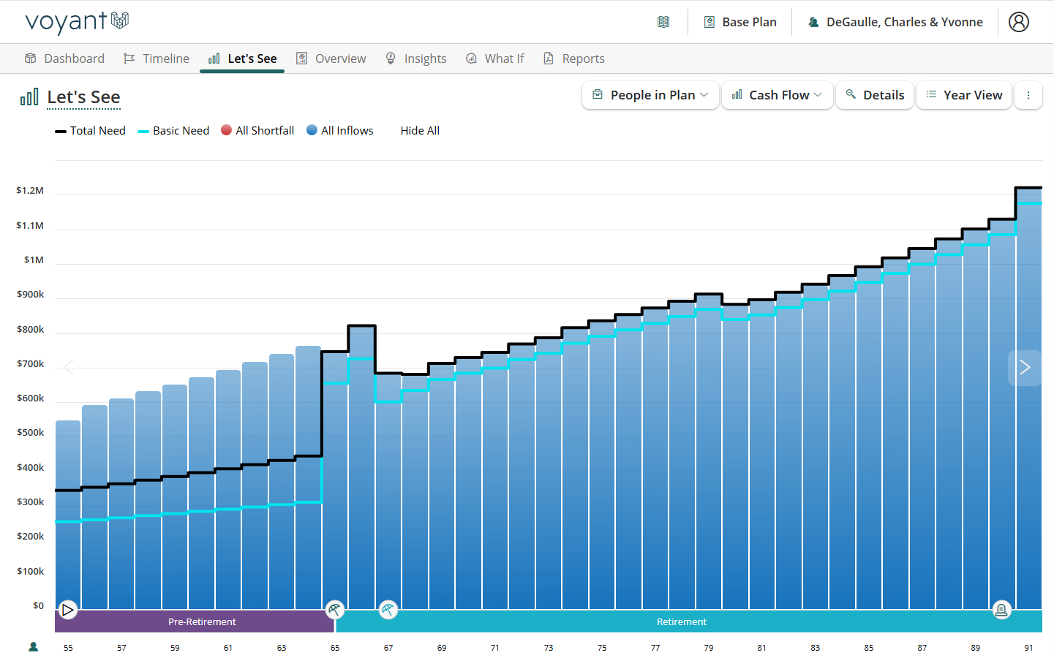
Task: Expand the People in Plan dropdown
Action: tap(650, 95)
